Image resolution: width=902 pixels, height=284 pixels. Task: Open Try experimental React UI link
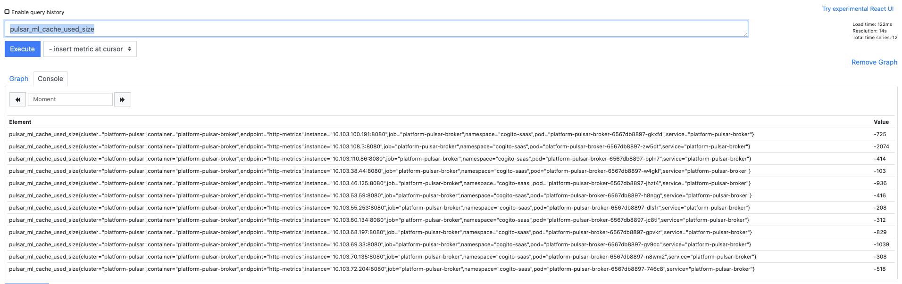858,9
